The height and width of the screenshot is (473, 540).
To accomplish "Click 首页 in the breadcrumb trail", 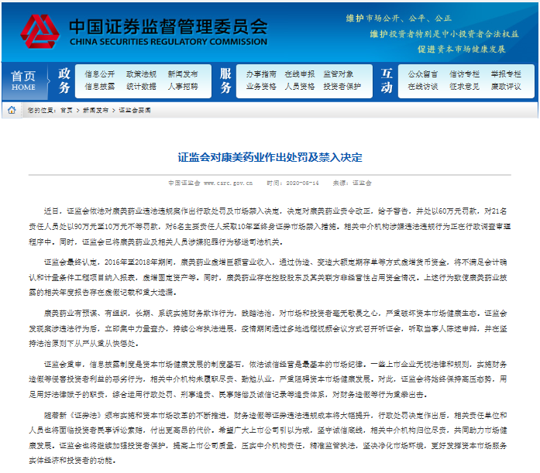I will (x=67, y=110).
